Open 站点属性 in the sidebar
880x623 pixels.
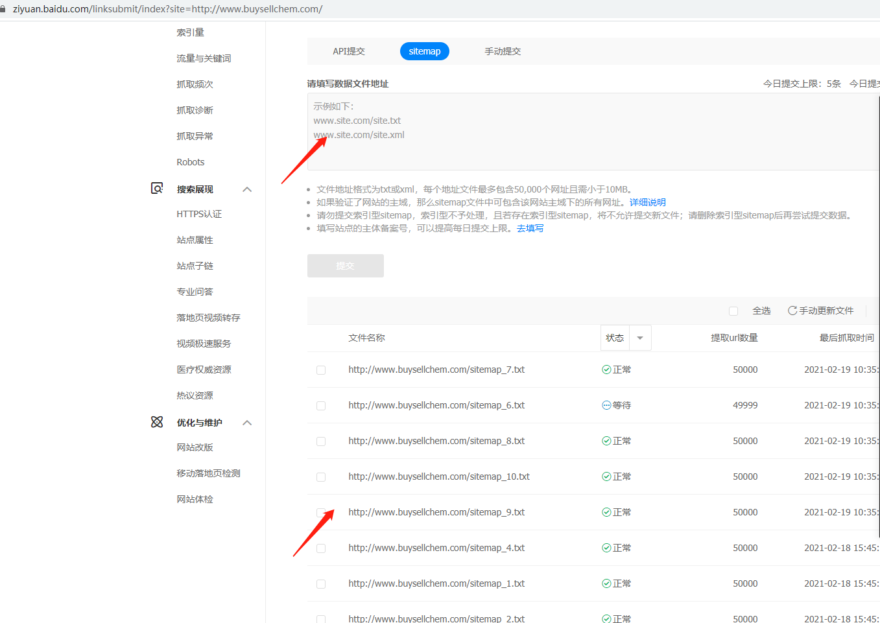coord(195,240)
